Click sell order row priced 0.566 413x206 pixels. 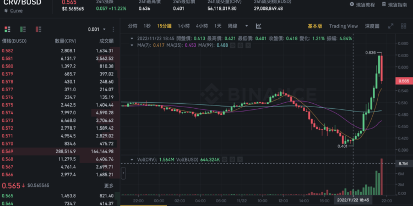coord(60,175)
